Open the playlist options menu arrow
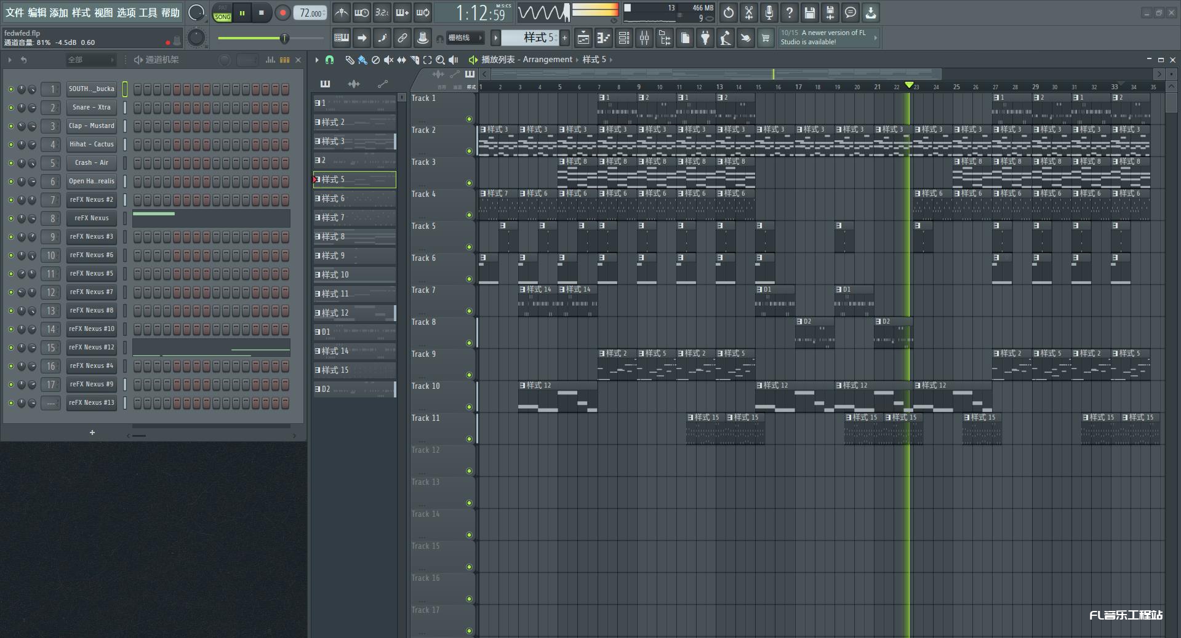 tap(317, 60)
